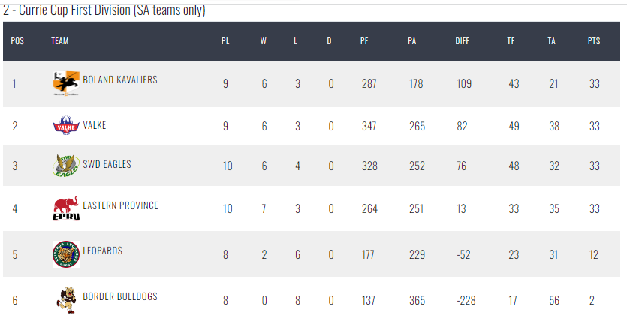Click the PF column header

click(x=364, y=41)
